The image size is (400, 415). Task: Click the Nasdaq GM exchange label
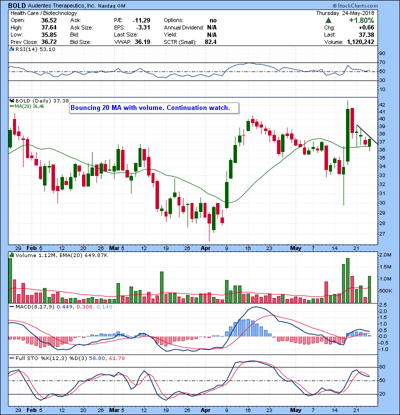(x=111, y=6)
